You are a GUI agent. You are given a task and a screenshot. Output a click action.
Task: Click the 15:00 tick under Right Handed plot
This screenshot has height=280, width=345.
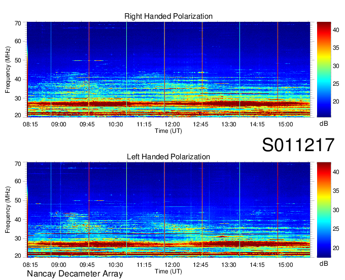(x=286, y=124)
